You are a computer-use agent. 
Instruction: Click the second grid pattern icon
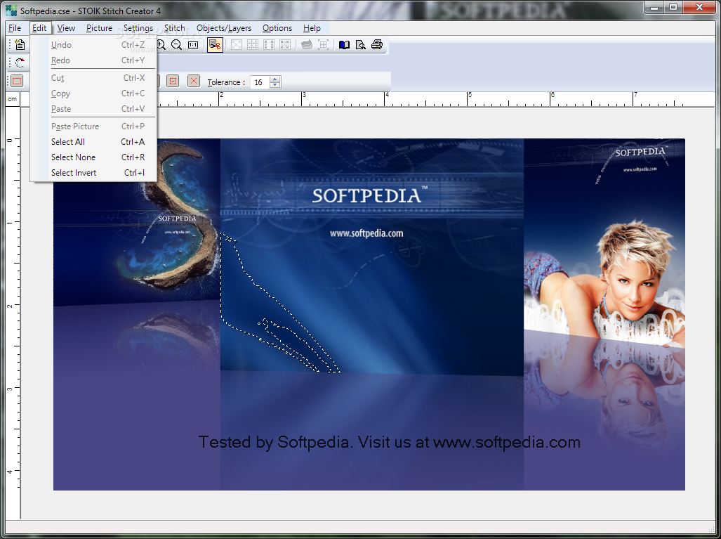253,45
